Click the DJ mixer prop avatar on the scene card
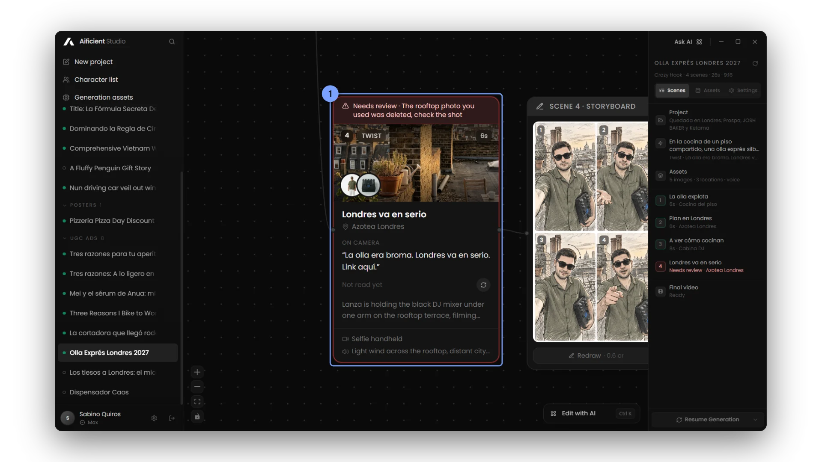The image size is (822, 462). (x=369, y=185)
